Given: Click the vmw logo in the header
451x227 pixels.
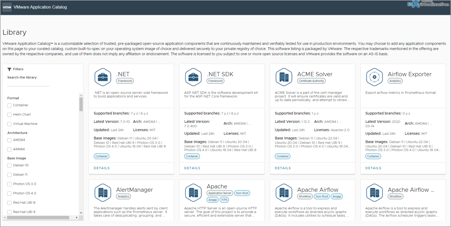Looking at the screenshot, I should [x=7, y=7].
